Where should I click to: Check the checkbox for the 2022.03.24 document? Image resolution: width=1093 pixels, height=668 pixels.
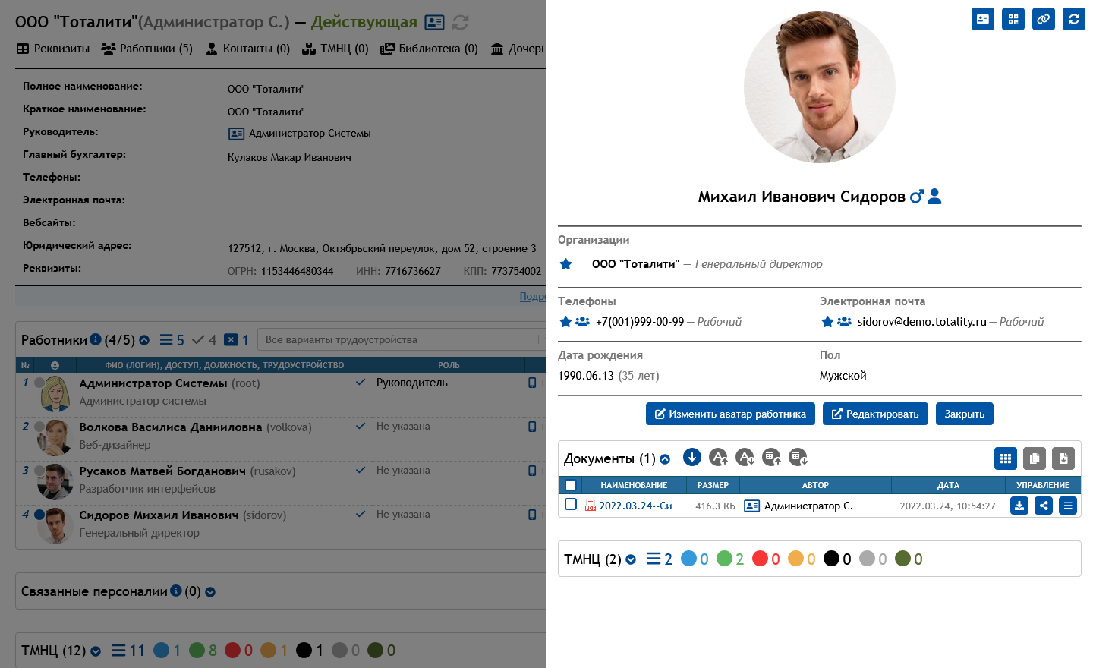point(571,505)
